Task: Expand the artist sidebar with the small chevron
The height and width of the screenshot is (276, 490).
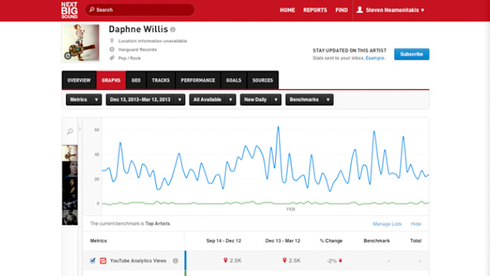Action: click(x=80, y=129)
